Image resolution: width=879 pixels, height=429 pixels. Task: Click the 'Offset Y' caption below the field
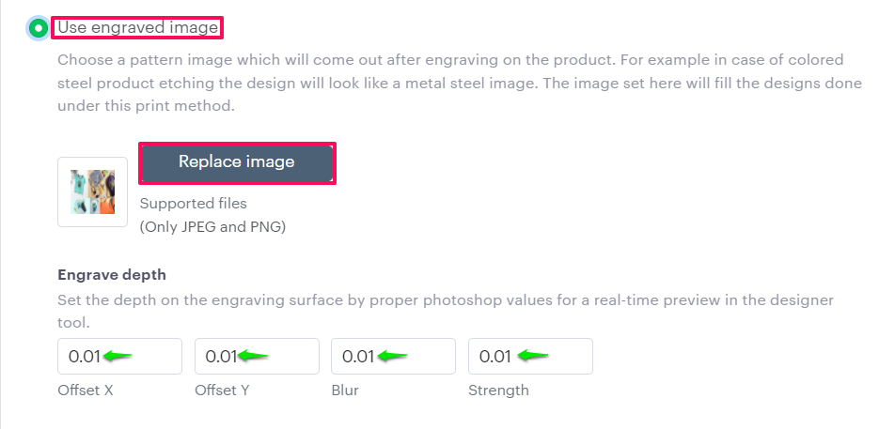[222, 390]
